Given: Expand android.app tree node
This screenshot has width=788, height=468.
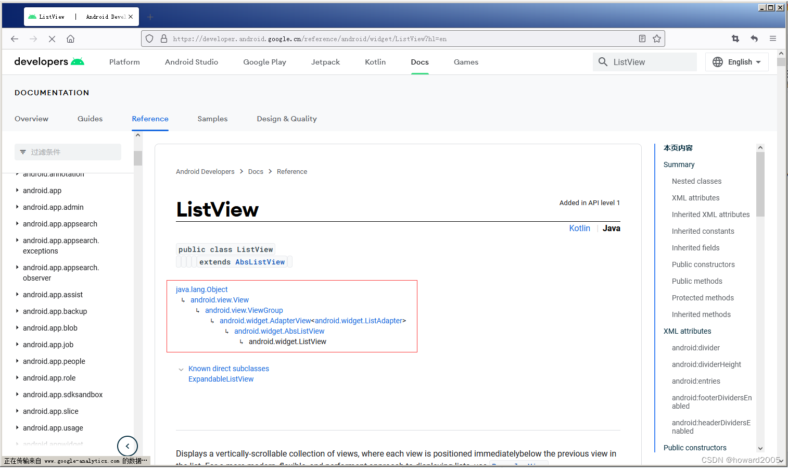Looking at the screenshot, I should (x=17, y=191).
